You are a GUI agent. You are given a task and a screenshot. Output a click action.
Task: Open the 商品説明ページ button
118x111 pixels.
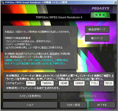[97, 29]
